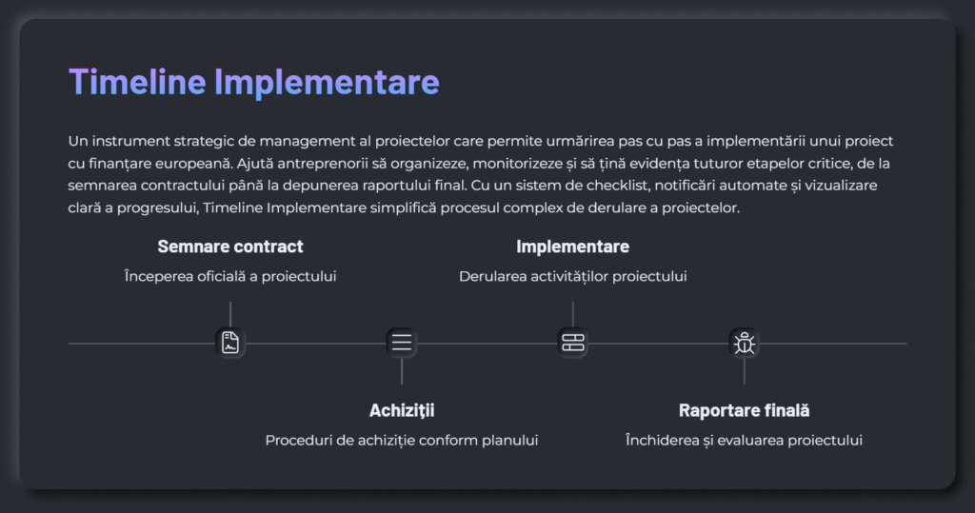Click the "Semnare contract" heading
Image resolution: width=975 pixels, height=513 pixels.
click(x=230, y=247)
